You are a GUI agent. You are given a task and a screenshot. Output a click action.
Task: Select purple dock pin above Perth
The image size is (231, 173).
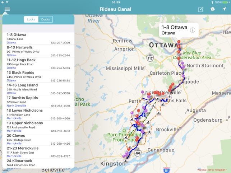(x=142, y=92)
